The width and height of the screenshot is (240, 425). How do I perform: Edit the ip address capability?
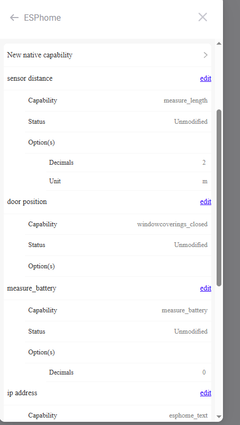(x=205, y=393)
